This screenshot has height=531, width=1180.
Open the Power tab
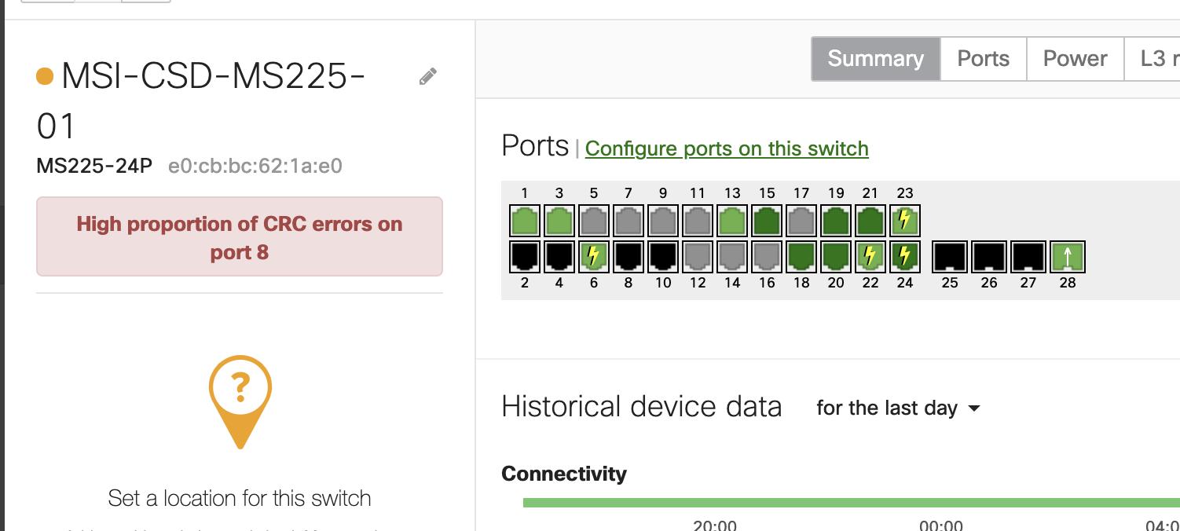point(1075,59)
